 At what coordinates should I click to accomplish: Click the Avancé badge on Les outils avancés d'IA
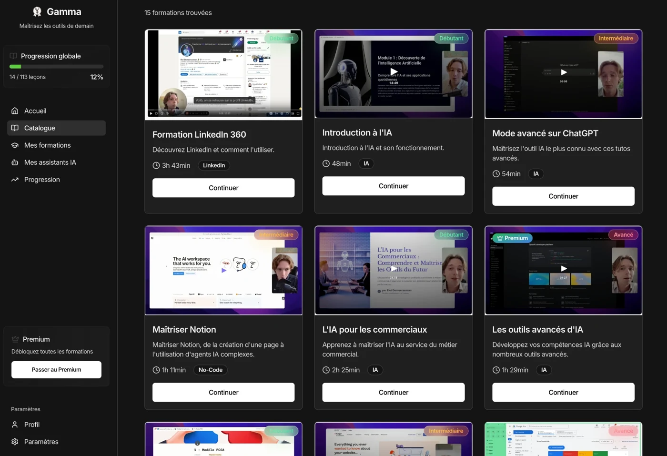pos(623,234)
